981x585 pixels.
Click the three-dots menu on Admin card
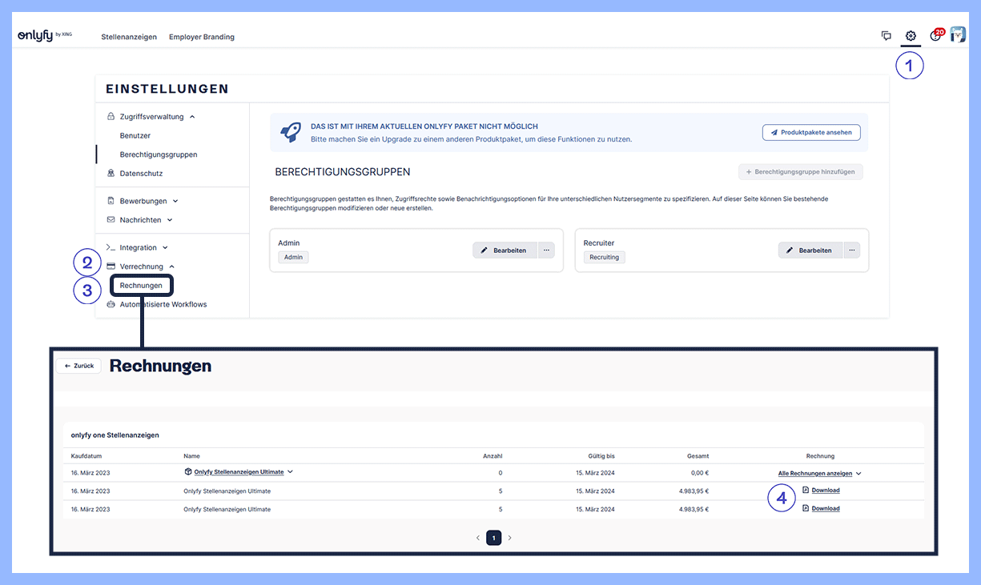547,250
